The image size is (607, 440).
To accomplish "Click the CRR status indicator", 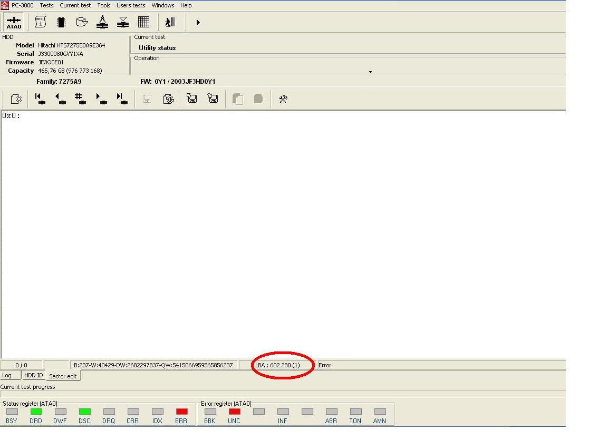I will (133, 412).
